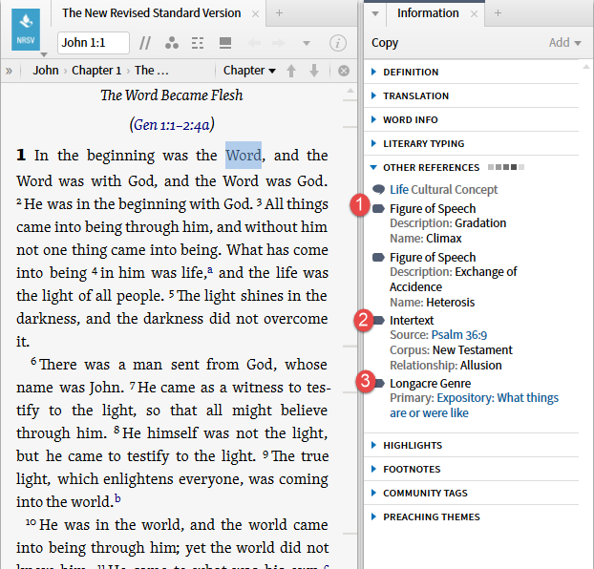The image size is (594, 569).
Task: Open the parallel resources slashes icon
Action: point(145,43)
